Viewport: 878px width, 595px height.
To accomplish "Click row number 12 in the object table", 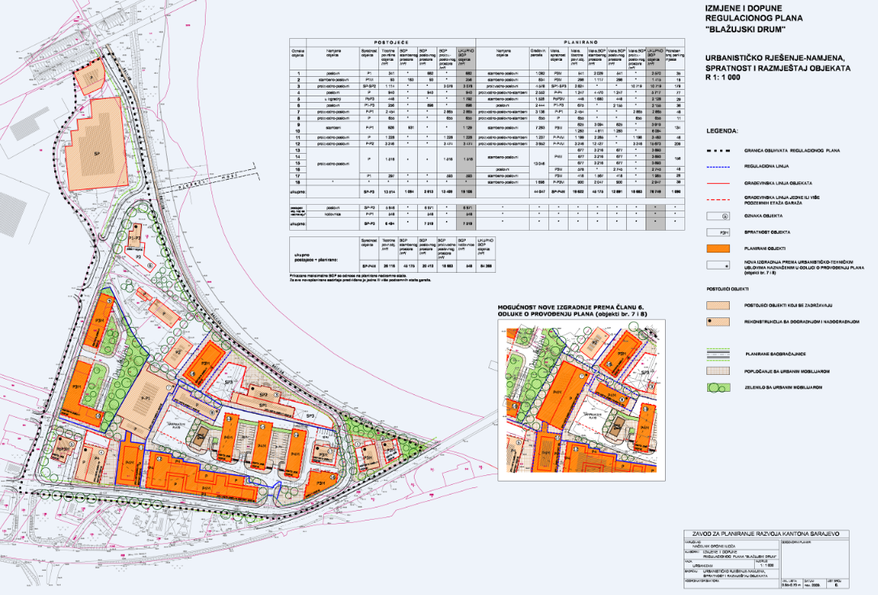I will (298, 144).
